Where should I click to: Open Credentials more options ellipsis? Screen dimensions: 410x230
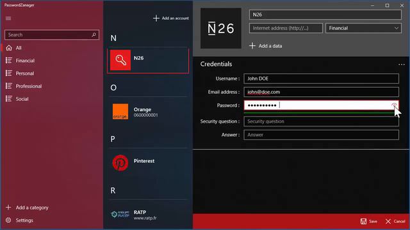click(402, 65)
